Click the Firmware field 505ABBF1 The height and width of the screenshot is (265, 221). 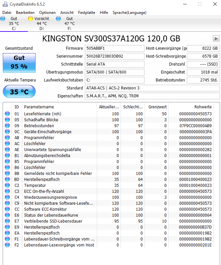point(114,48)
